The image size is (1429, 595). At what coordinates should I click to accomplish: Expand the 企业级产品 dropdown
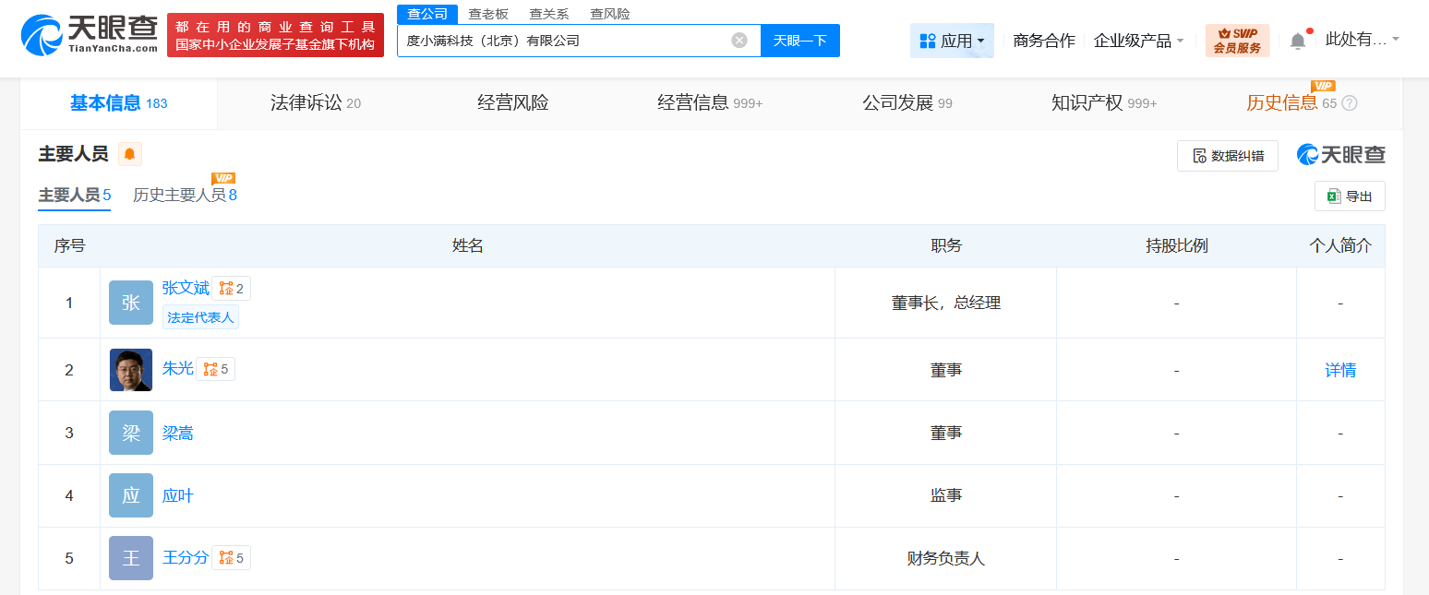(x=1138, y=41)
